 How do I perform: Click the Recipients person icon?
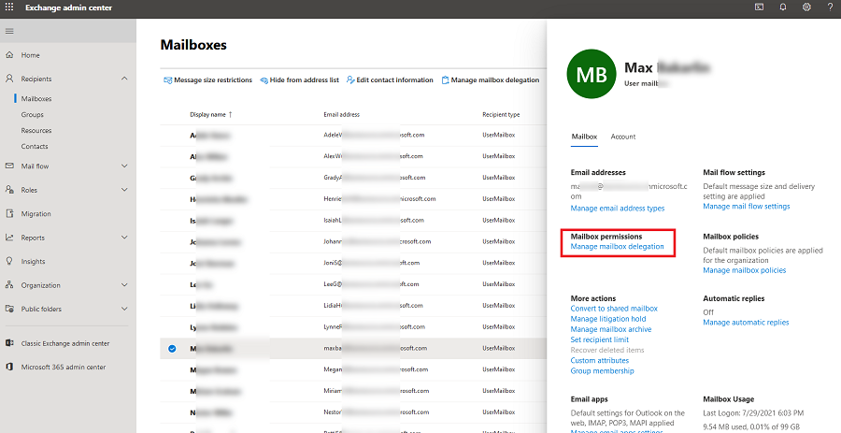9,79
